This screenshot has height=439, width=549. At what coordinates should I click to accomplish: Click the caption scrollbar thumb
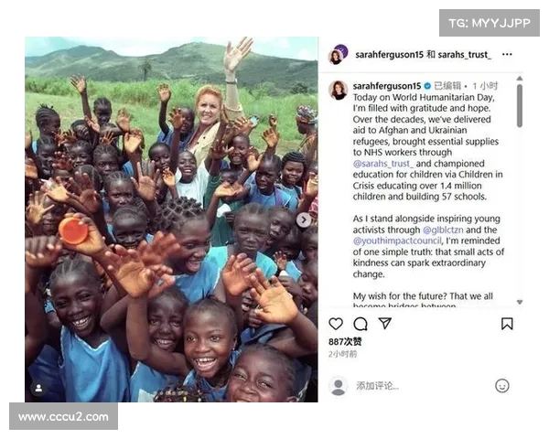[520, 106]
